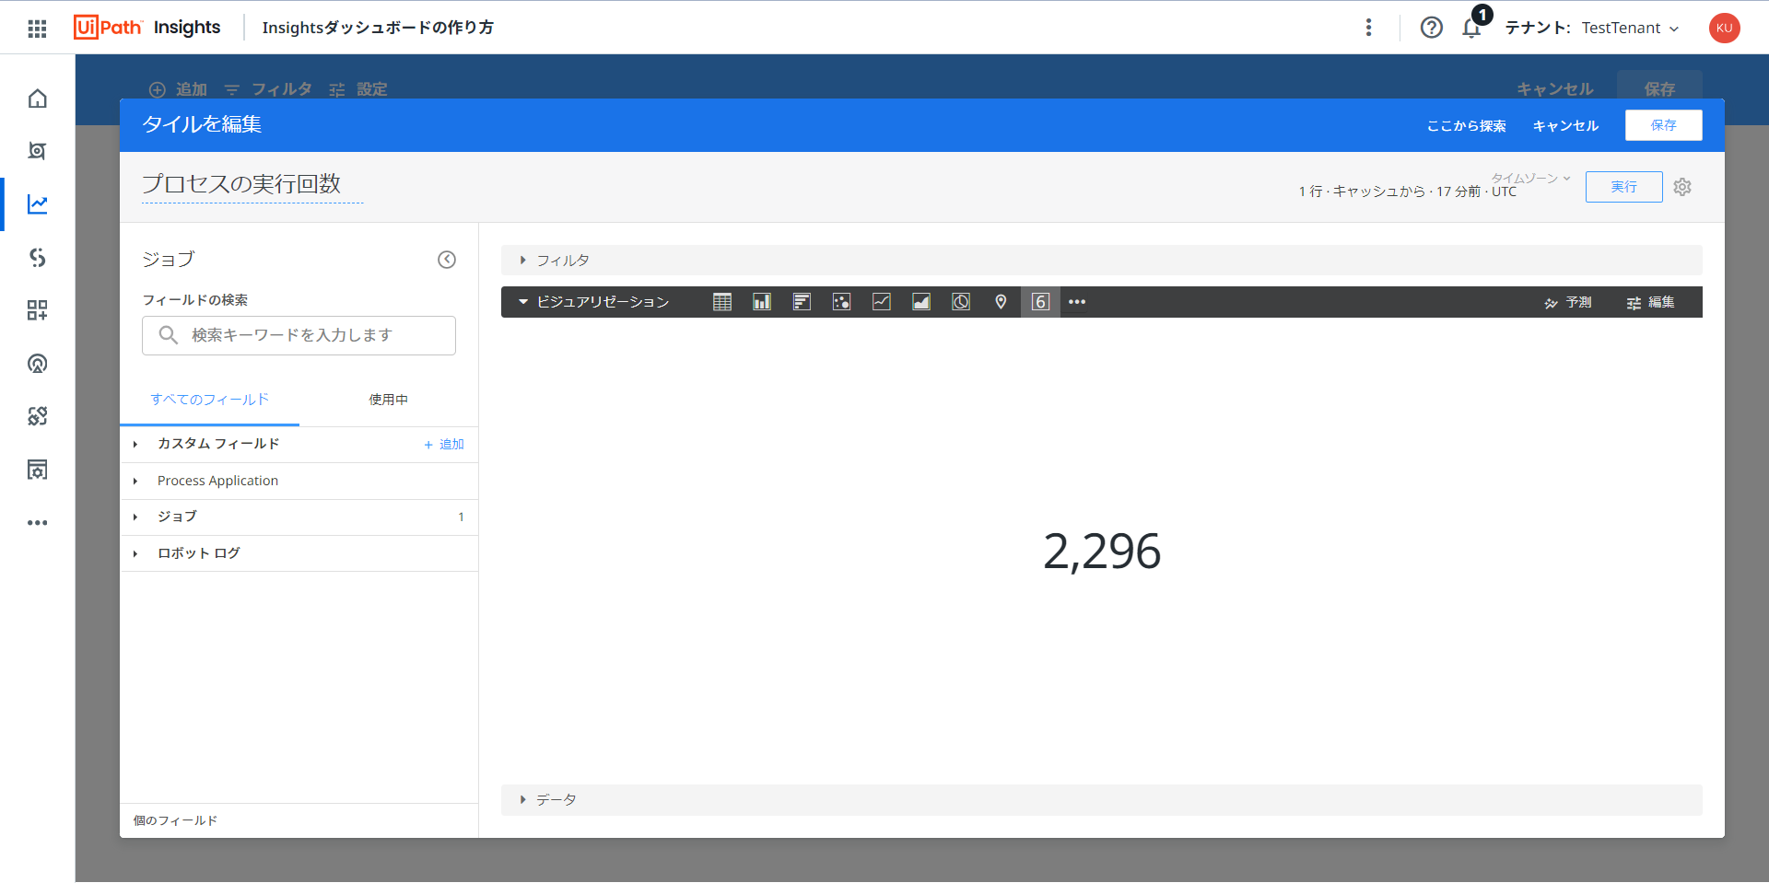Select column chart visualization
This screenshot has width=1769, height=883.
click(x=762, y=302)
